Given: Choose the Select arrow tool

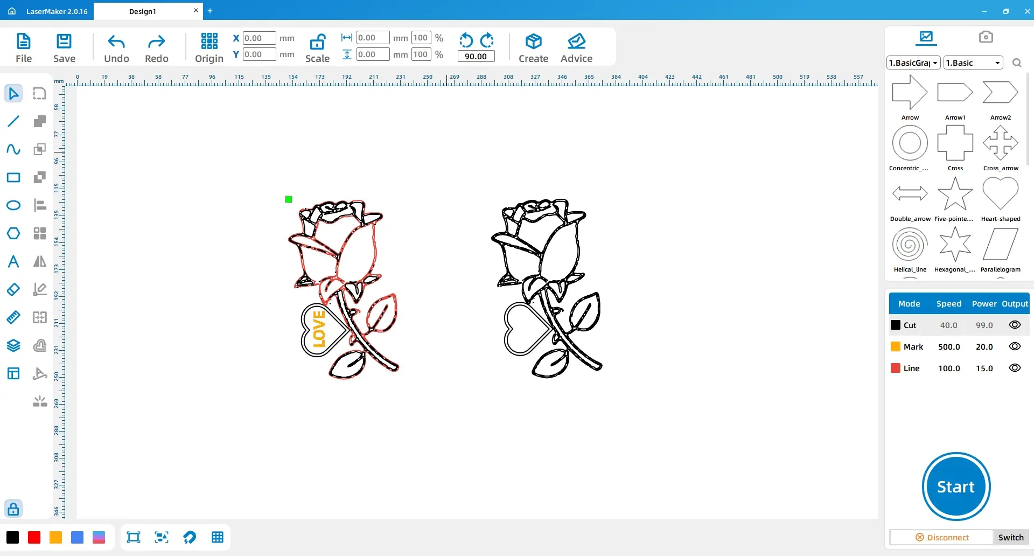Looking at the screenshot, I should click(x=13, y=93).
